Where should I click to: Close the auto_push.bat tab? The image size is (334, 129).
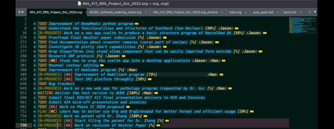point(278,12)
